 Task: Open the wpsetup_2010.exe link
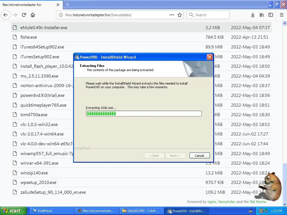38,183
